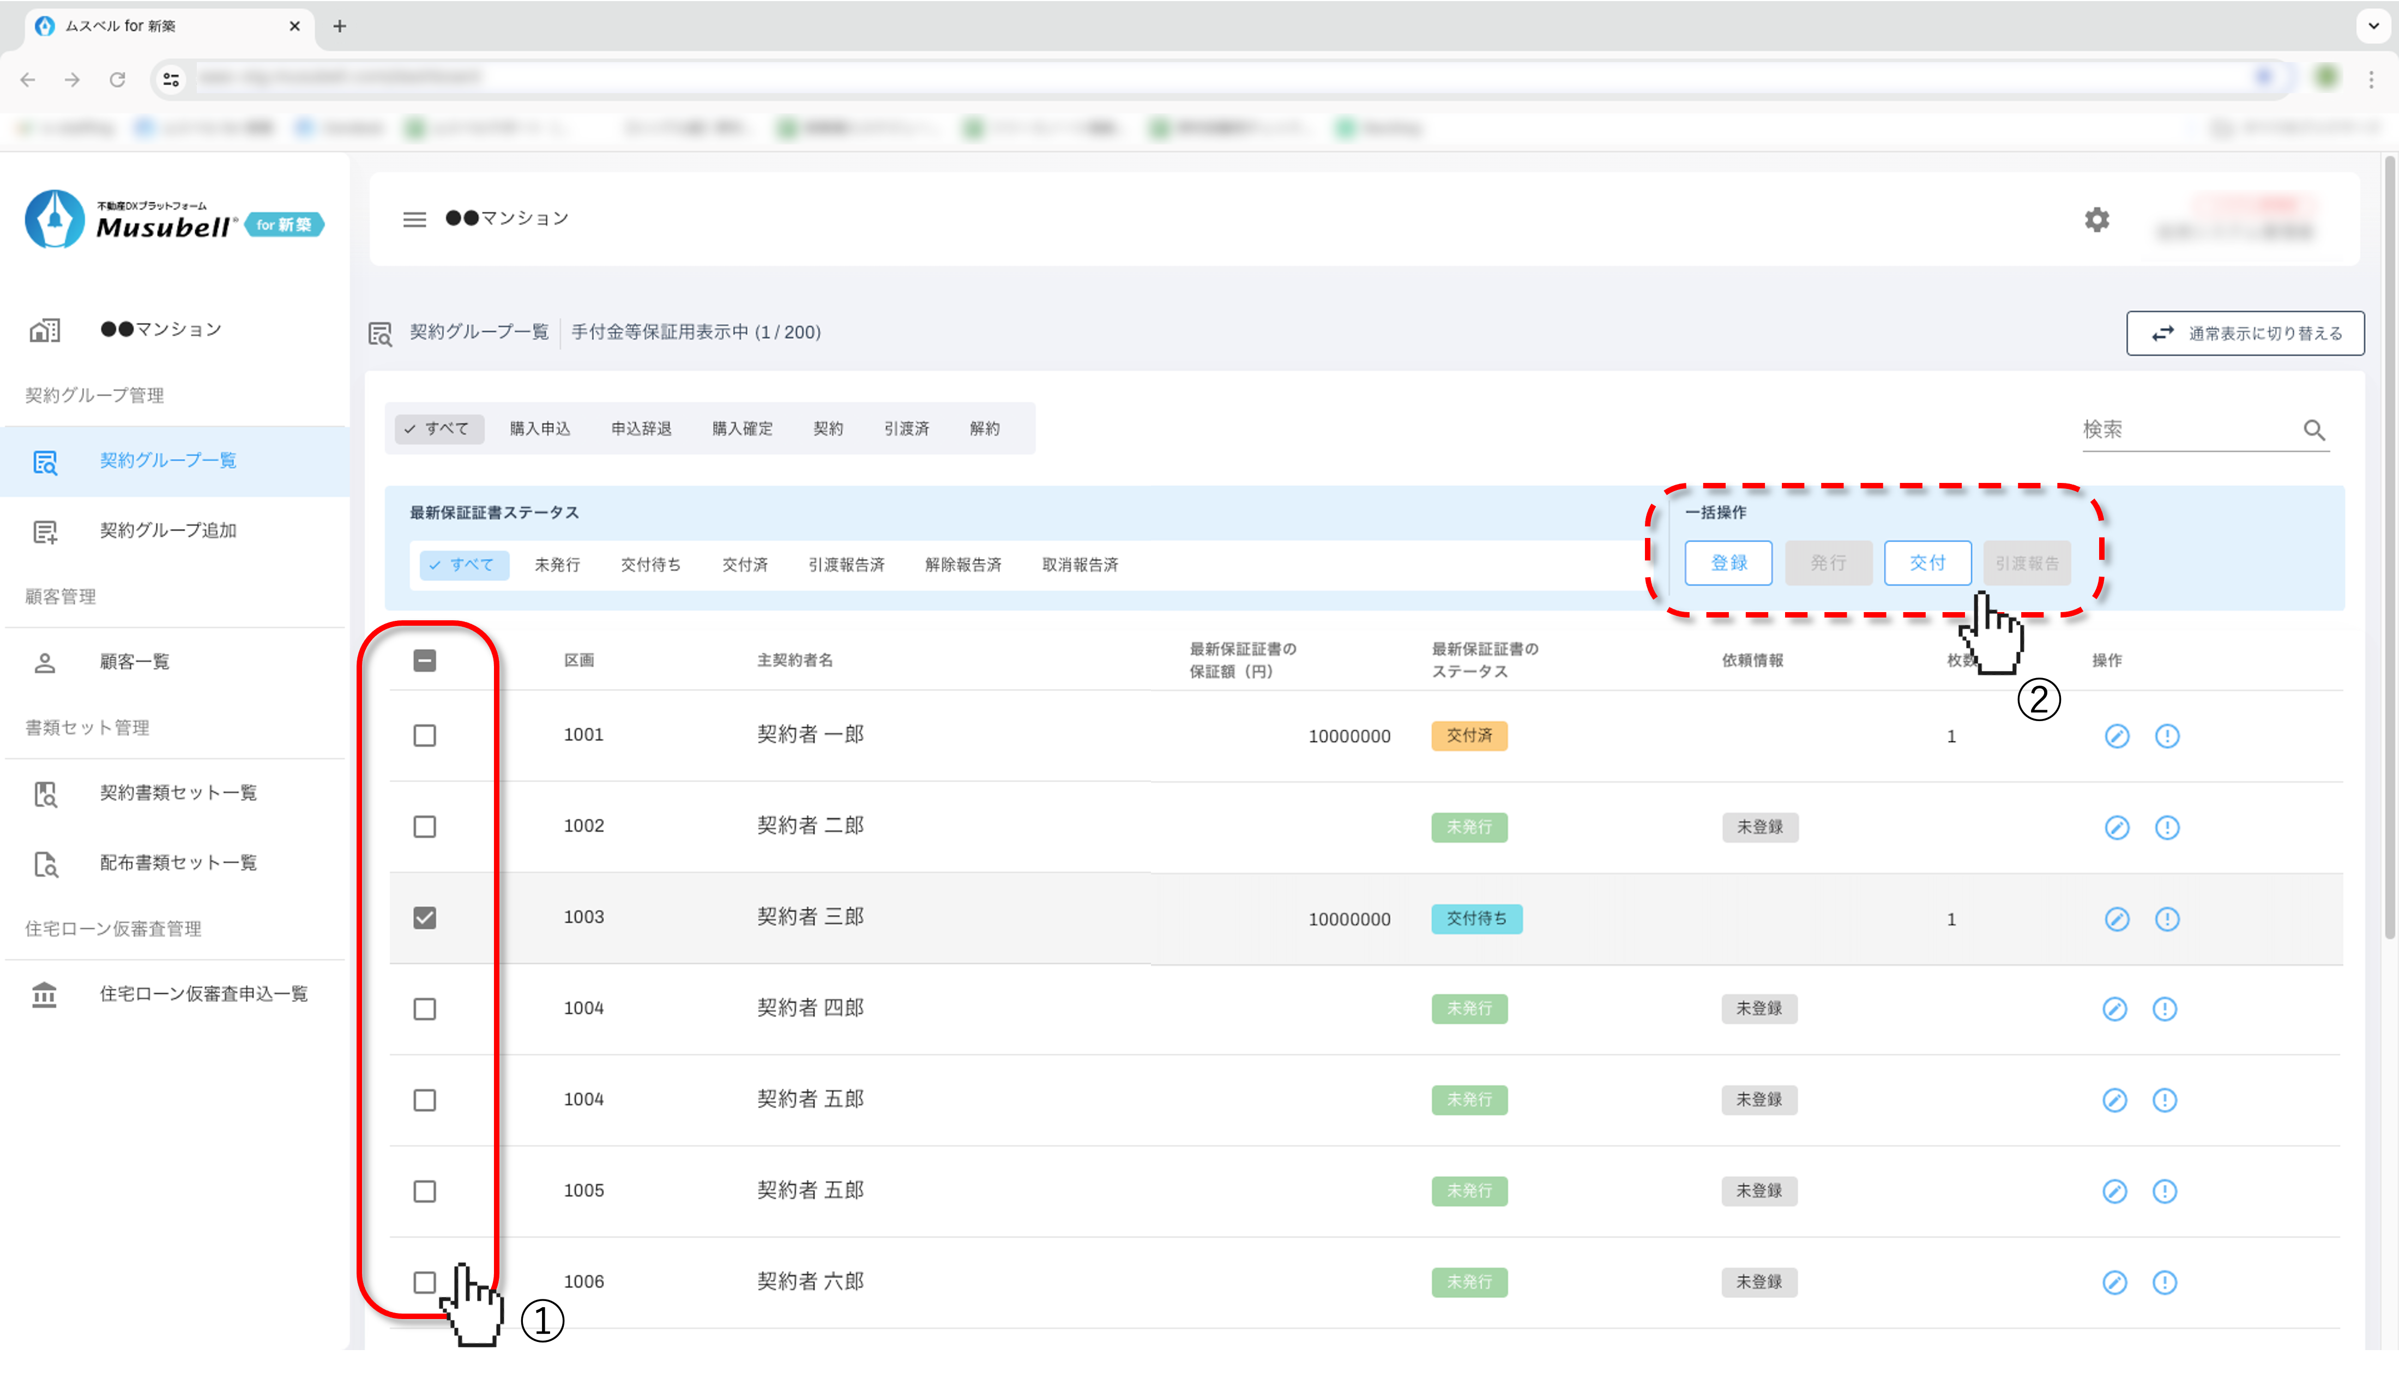Click edit pencil icon for 契約者 六郎
Screen dimensions: 2399x1379
(2114, 1283)
